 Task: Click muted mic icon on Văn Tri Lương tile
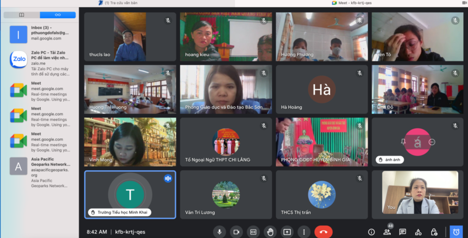pyautogui.click(x=264, y=178)
